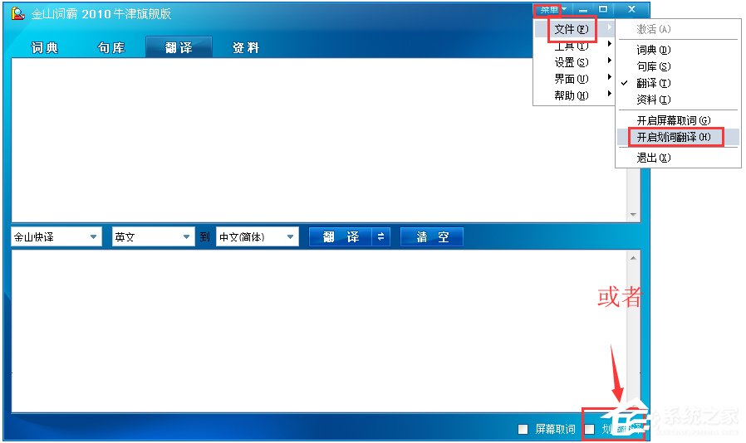Expand the arrow next to 工具(T)
The width and height of the screenshot is (746, 443).
(x=610, y=44)
